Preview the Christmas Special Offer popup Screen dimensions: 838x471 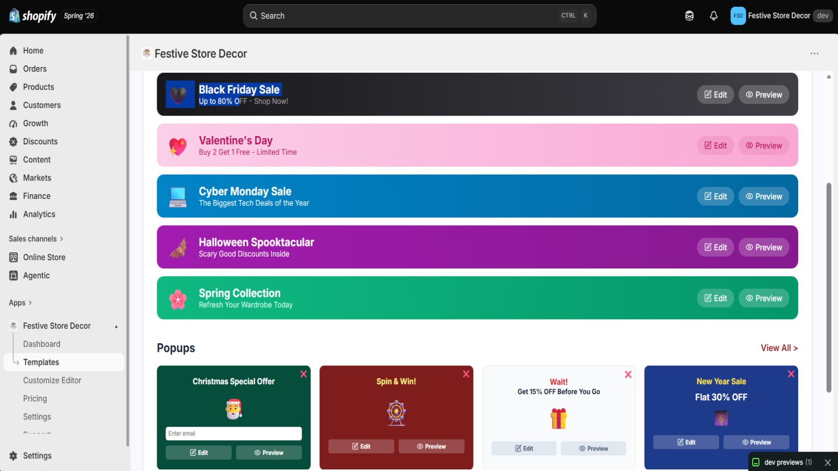[x=269, y=453]
